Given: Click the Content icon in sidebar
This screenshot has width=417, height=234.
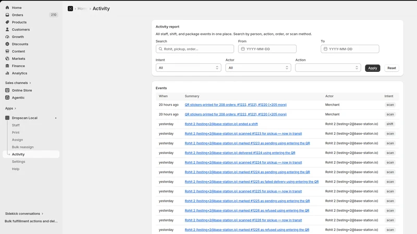Looking at the screenshot, I should 7,51.
